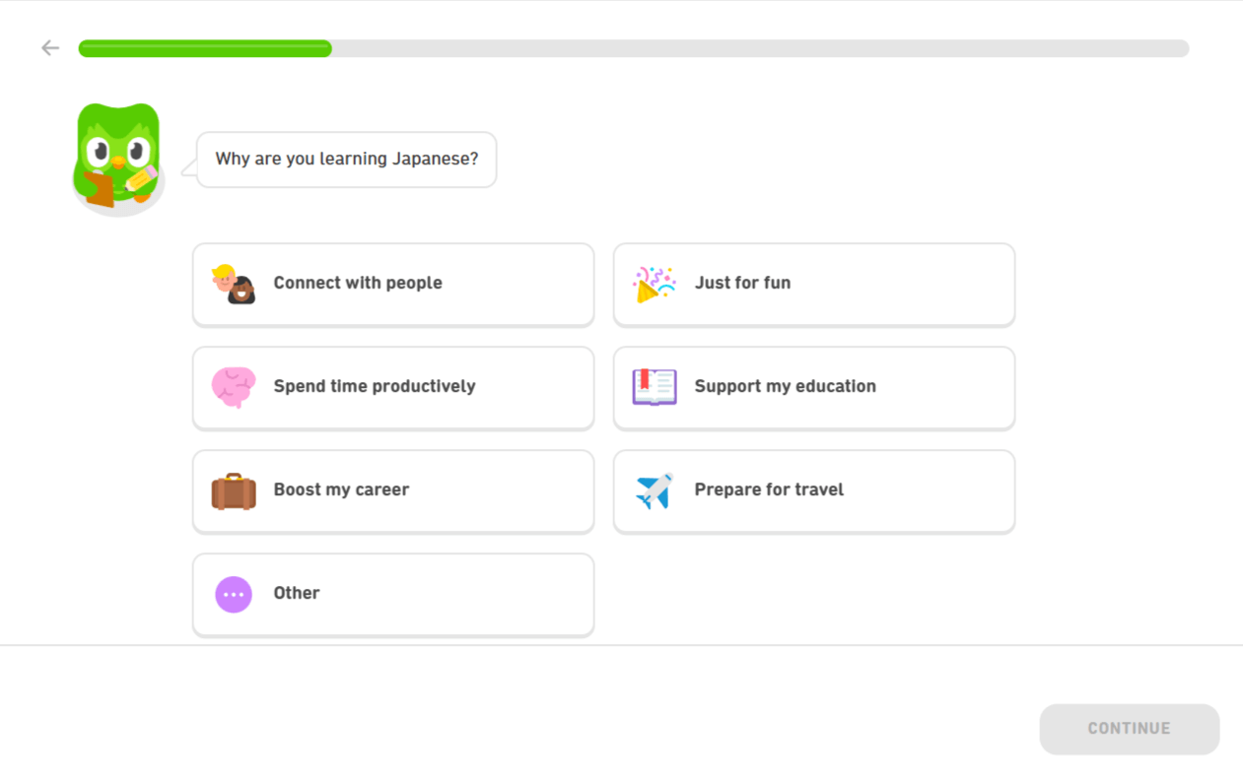The image size is (1243, 777).
Task: Click the briefcase icon on Boost my career
Action: pyautogui.click(x=234, y=491)
